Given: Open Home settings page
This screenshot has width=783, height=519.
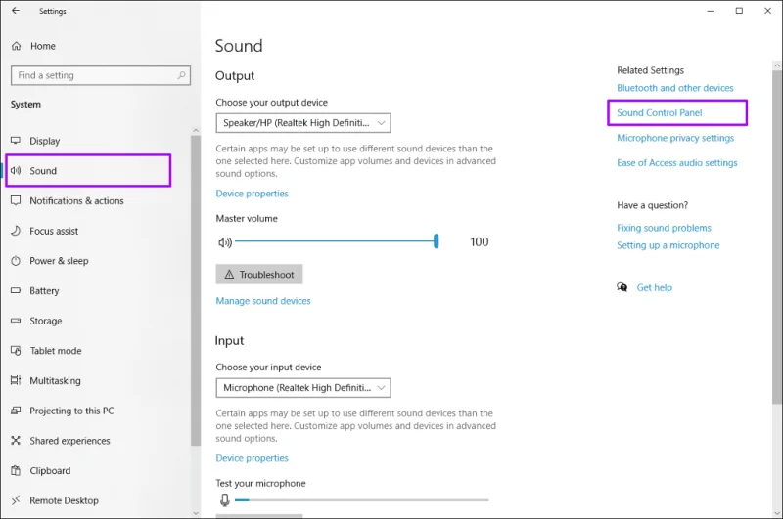Looking at the screenshot, I should click(43, 46).
